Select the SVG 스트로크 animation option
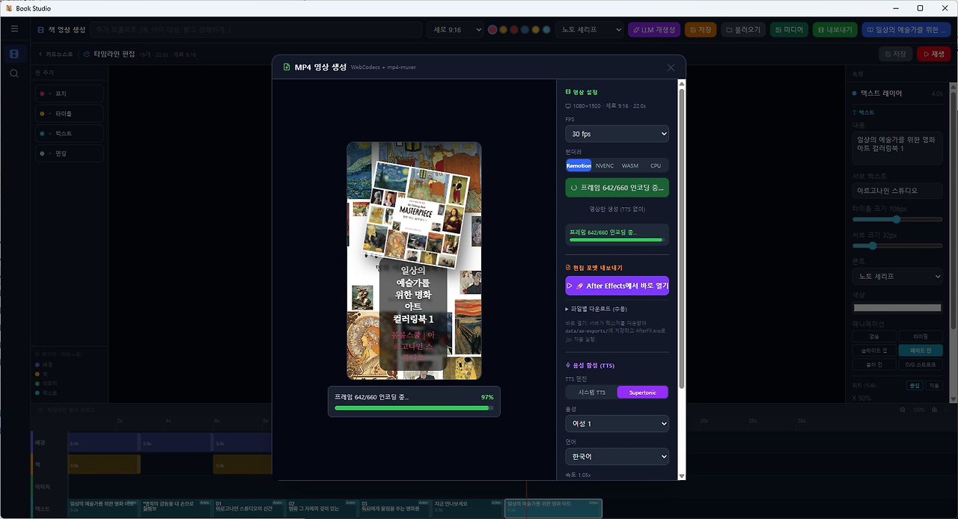 (x=921, y=364)
